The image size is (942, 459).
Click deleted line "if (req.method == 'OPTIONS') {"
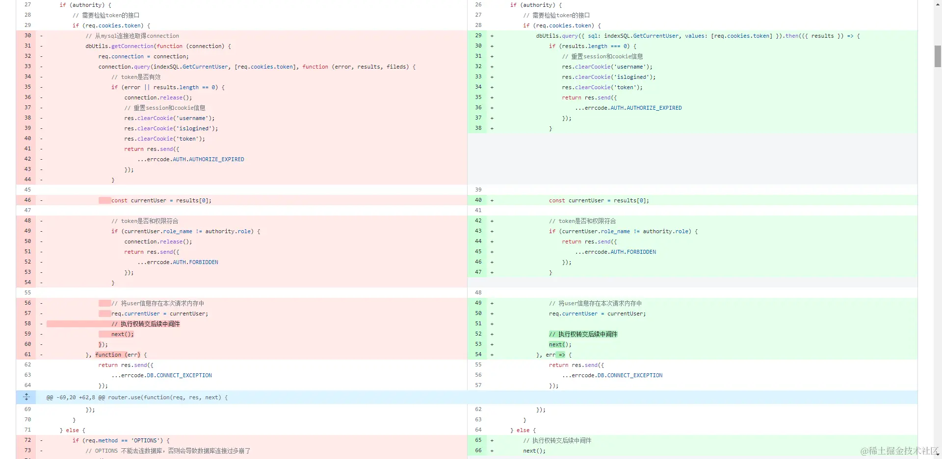coord(121,440)
